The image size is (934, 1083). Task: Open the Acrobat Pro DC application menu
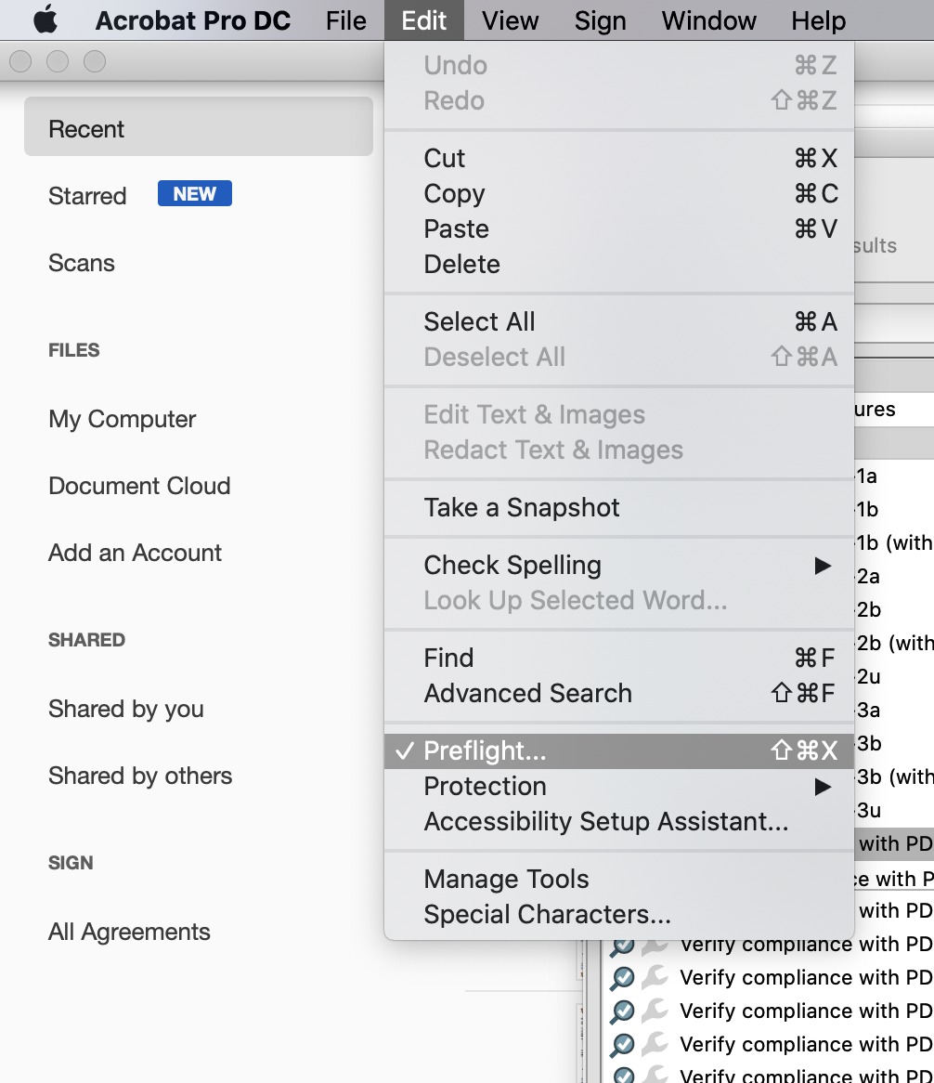tap(192, 20)
